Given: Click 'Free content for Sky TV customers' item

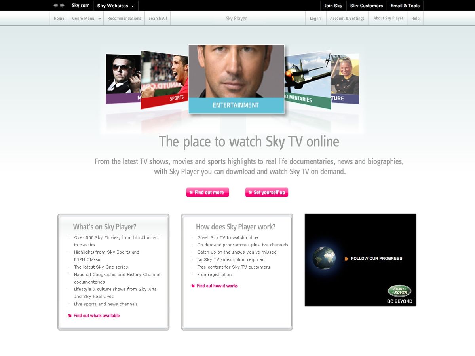Looking at the screenshot, I should pos(234,267).
